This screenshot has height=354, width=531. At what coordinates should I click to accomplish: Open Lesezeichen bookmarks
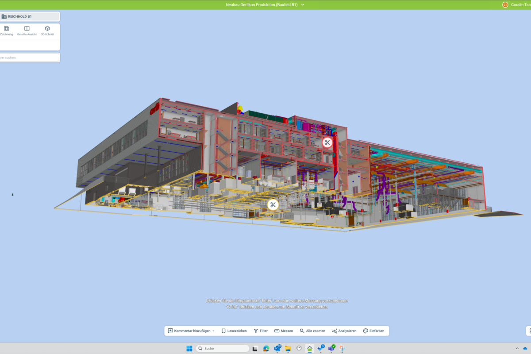pyautogui.click(x=234, y=331)
